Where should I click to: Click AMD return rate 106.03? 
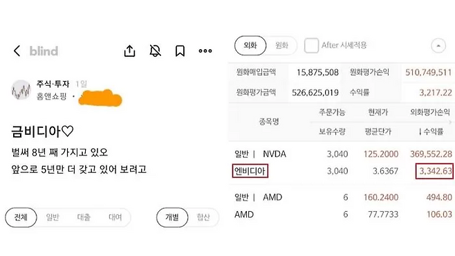point(439,214)
